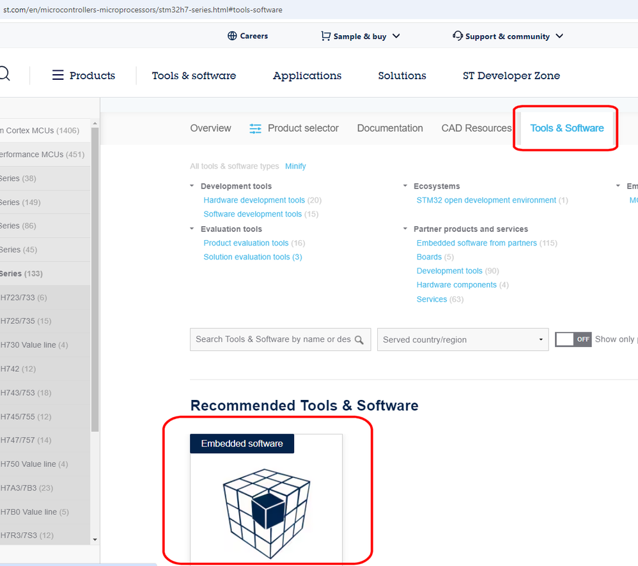This screenshot has height=566, width=638.
Task: Select H730 Value line (4) in sidebar
Action: pos(45,345)
